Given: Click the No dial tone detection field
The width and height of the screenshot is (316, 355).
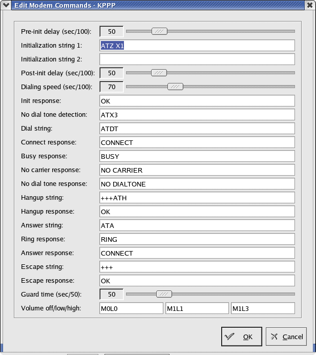Looking at the screenshot, I should click(x=197, y=115).
